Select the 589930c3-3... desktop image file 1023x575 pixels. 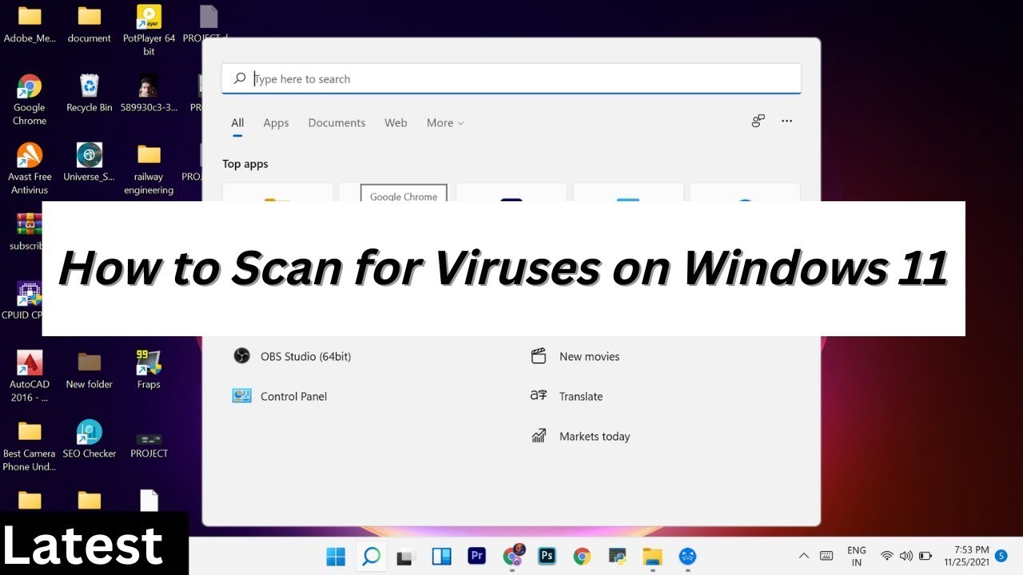(149, 93)
